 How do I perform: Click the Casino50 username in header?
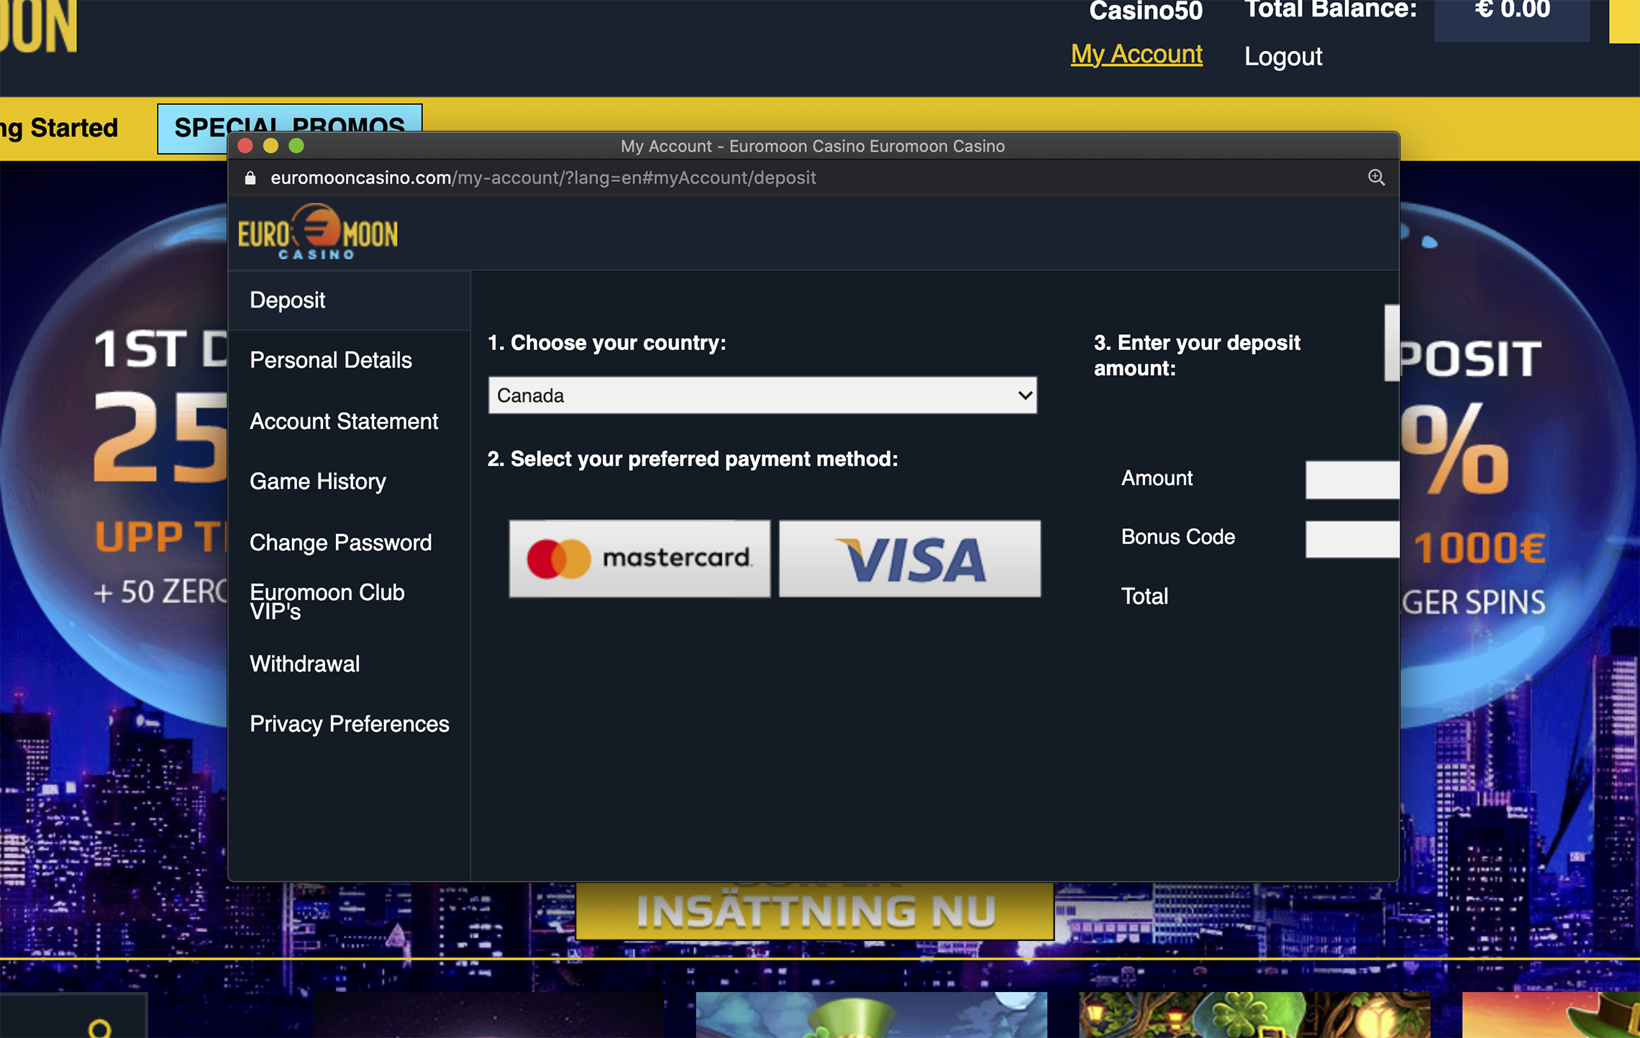(x=1145, y=12)
